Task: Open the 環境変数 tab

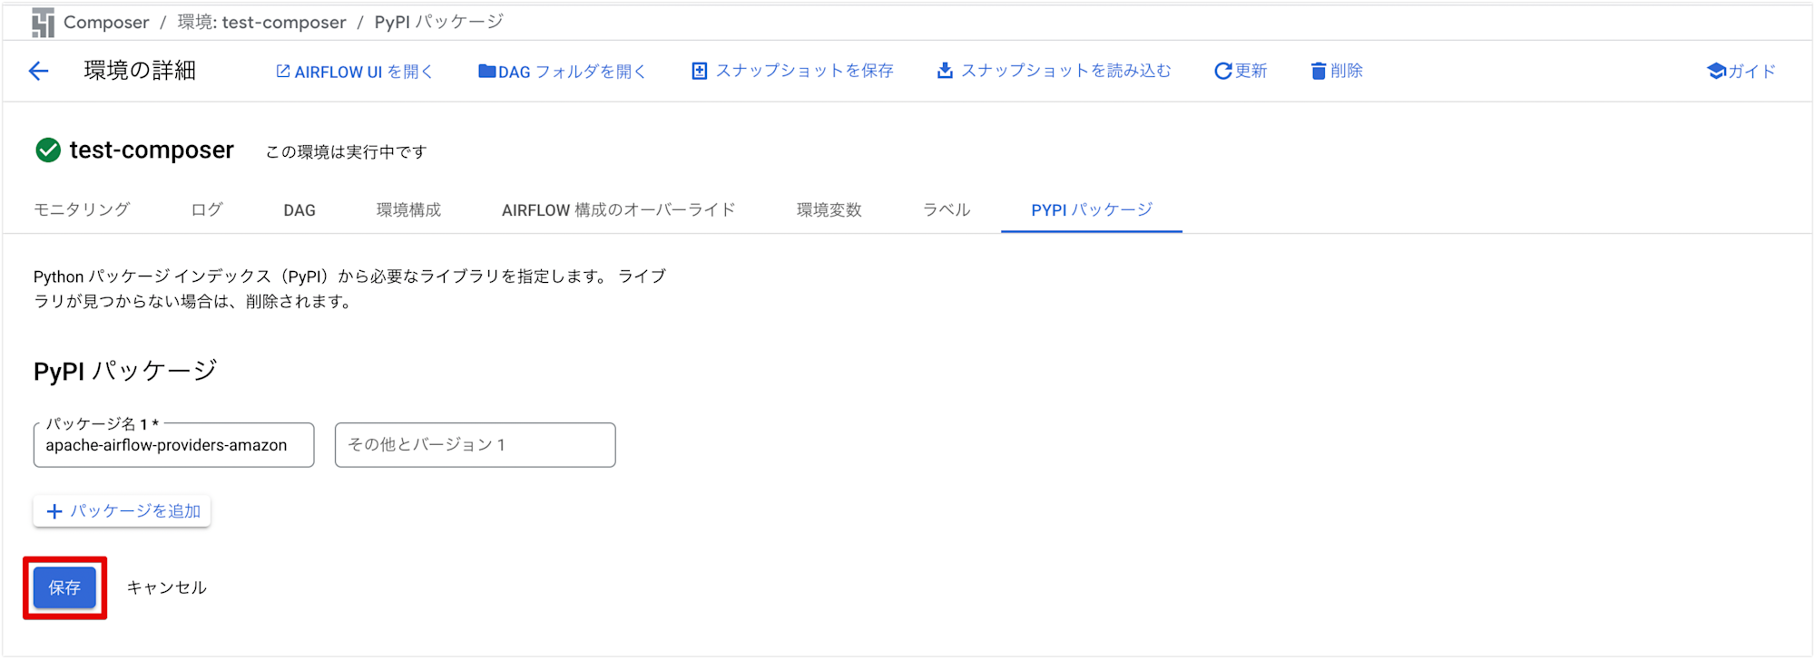Action: pyautogui.click(x=829, y=209)
